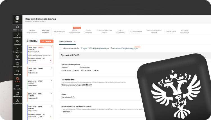Click the Пациент: Коршунов Виктор heading
211x120 pixels.
tap(41, 19)
